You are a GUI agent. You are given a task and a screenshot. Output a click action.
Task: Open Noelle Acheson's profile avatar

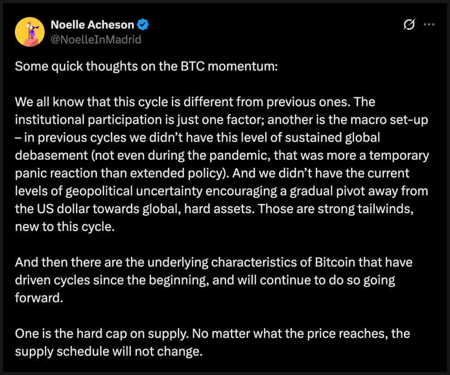pyautogui.click(x=30, y=32)
